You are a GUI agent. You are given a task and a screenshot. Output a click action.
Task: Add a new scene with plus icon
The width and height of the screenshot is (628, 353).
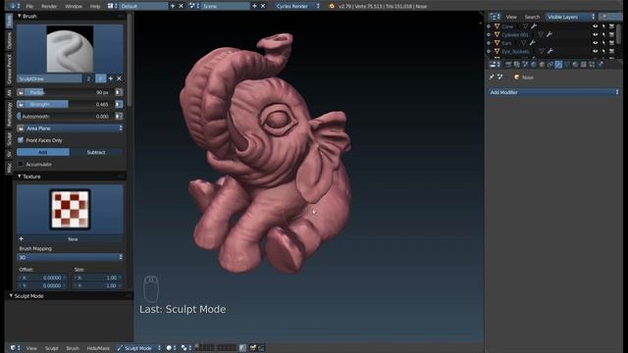click(254, 6)
